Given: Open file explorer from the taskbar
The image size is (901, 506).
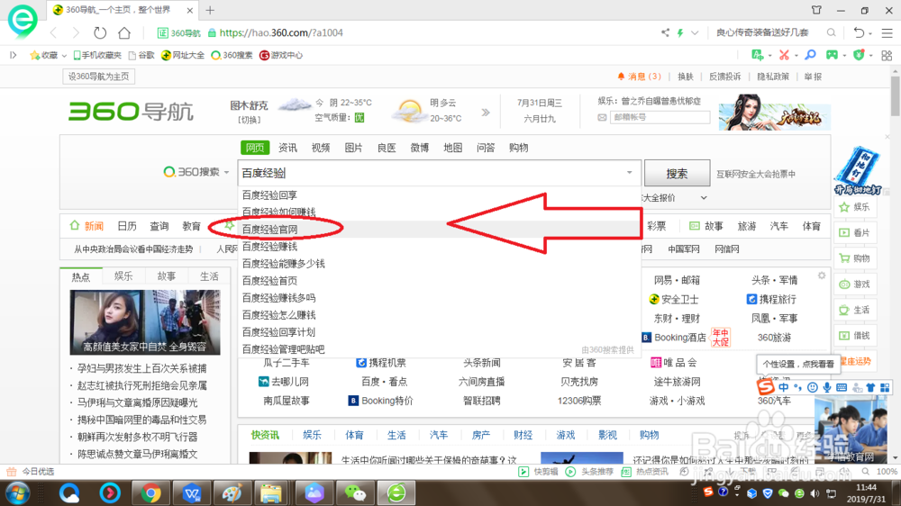Looking at the screenshot, I should tap(270, 492).
